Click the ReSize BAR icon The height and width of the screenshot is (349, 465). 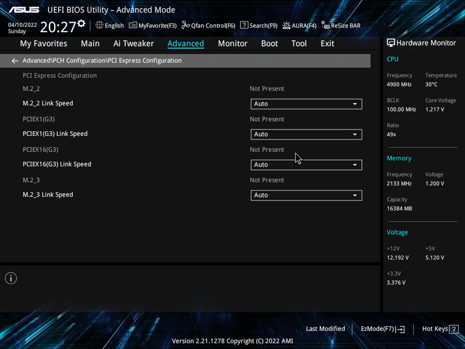pyautogui.click(x=326, y=26)
